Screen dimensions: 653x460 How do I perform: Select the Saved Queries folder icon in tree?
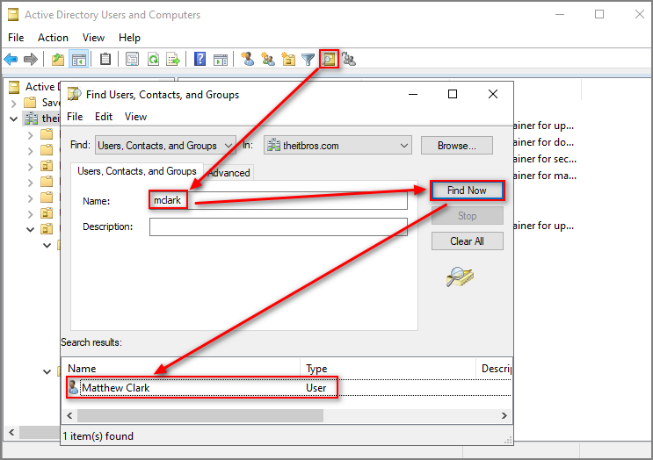(30, 103)
